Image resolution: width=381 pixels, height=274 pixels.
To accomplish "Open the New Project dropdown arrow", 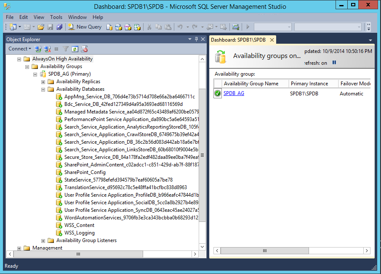I will [20, 27].
